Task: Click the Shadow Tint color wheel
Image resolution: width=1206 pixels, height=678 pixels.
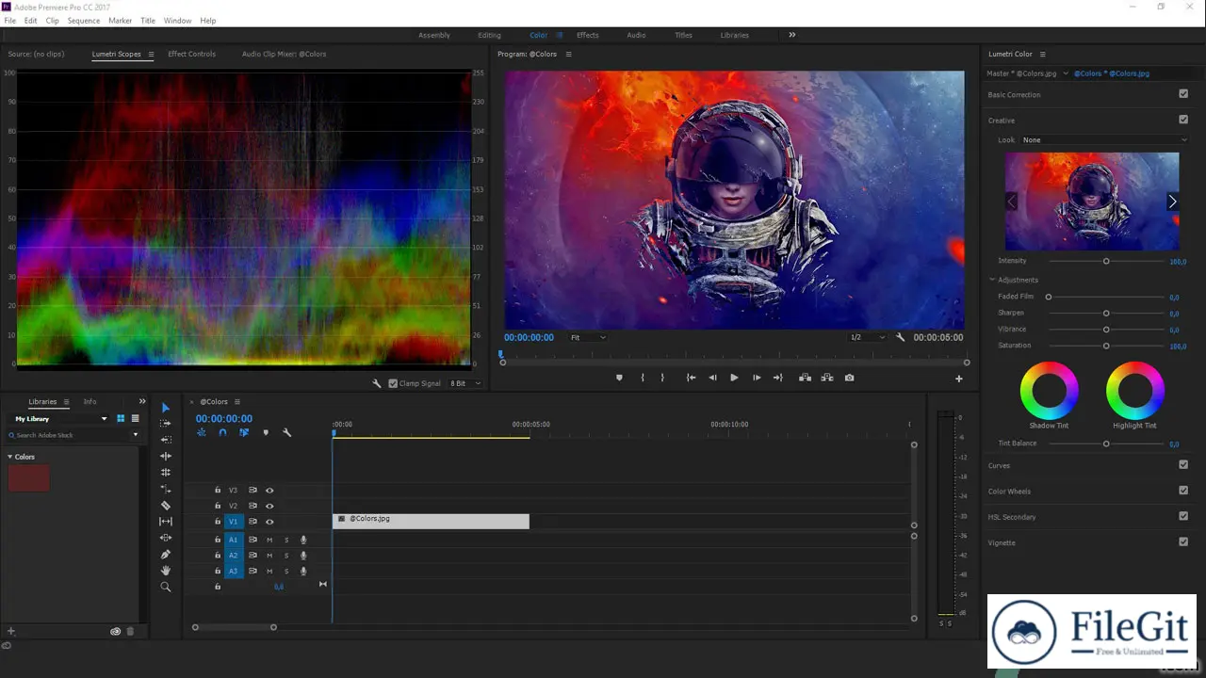Action: pyautogui.click(x=1049, y=390)
